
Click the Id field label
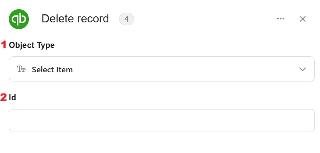[x=12, y=98]
